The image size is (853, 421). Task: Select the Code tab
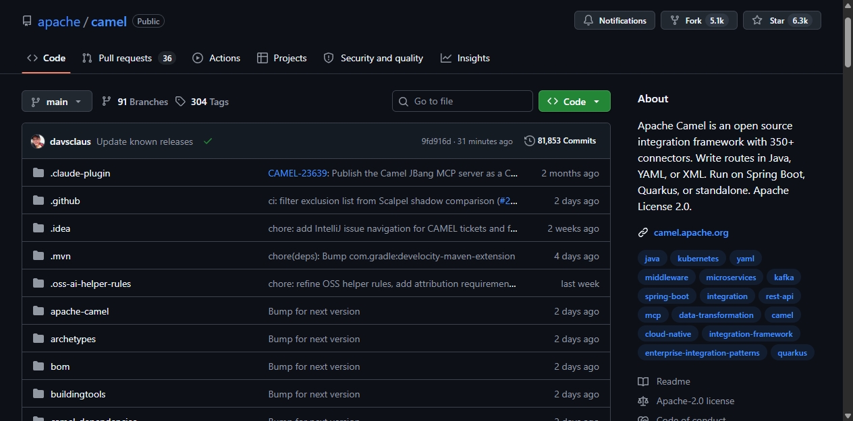[x=46, y=59]
